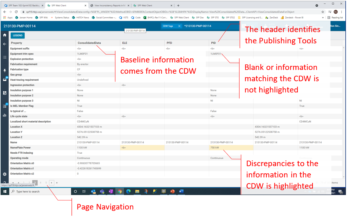Click the Home icon in left sidebar
This screenshot has width=350, height=219.
[x=5, y=35]
